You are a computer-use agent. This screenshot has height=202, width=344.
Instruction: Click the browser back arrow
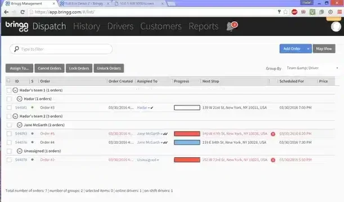(x=6, y=12)
